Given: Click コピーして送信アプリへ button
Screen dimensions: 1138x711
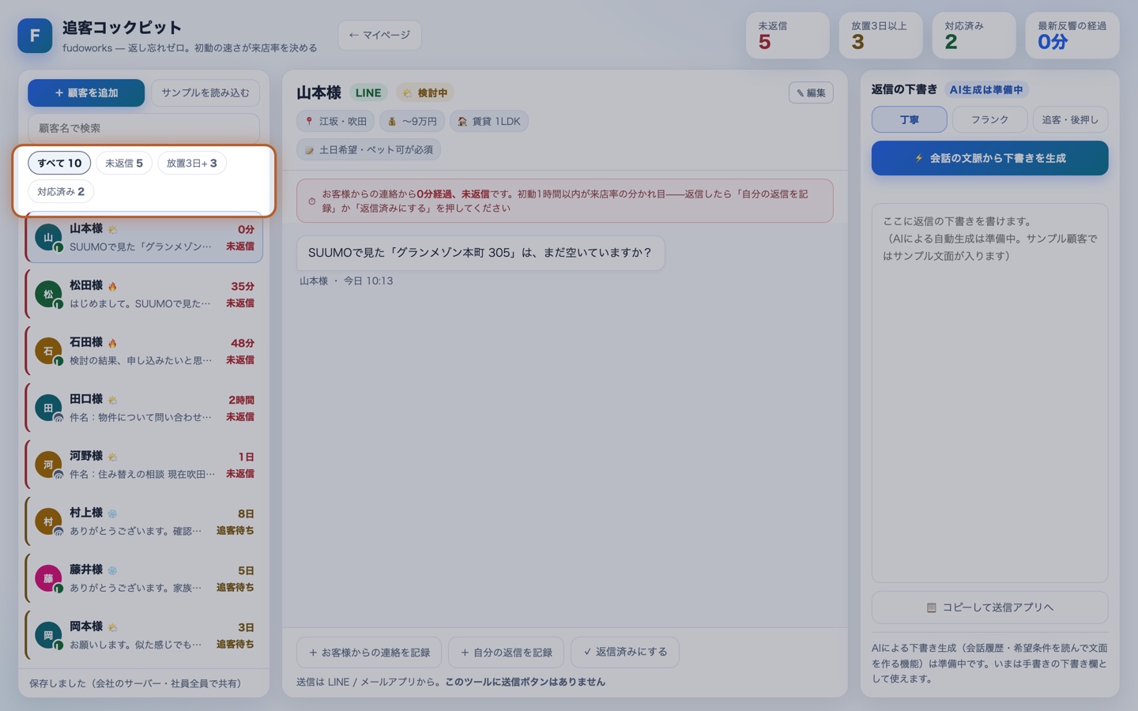Looking at the screenshot, I should pyautogui.click(x=989, y=608).
